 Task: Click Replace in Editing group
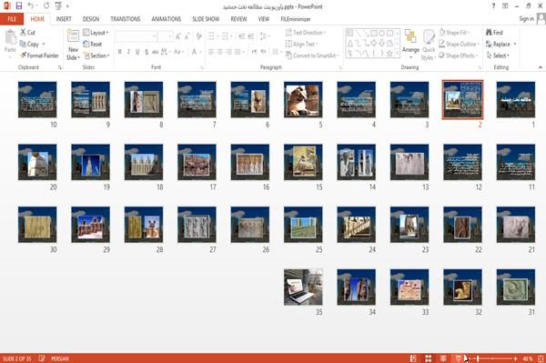coord(501,44)
